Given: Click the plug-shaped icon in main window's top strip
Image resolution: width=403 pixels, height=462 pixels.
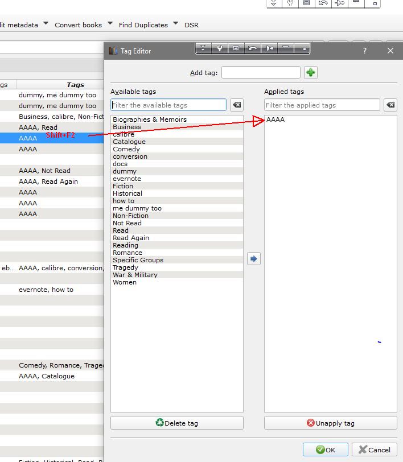Looking at the screenshot, I should 340,3.
